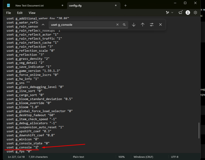Click the line 'uset g_rain_reflection "3"'
This screenshot has width=205, height=160.
pyautogui.click(x=30, y=47)
